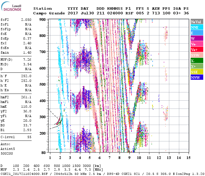
Task: Click the cyan NNE legend entry
Action: coord(197,27)
